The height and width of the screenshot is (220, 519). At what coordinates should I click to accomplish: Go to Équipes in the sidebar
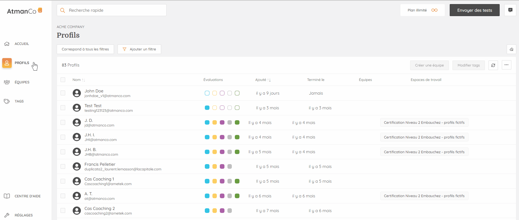pos(22,82)
